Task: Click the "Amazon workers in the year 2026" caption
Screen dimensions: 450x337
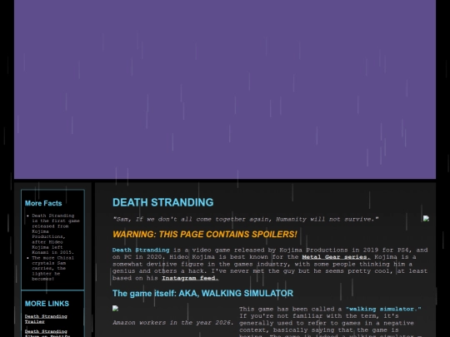Action: [x=173, y=323]
